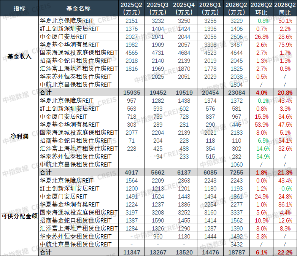The height and width of the screenshot is (256, 297).
Task: Select the green -0.6% cell
Action: pyautogui.click(x=285, y=188)
